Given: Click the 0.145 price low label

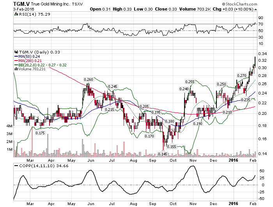Looking at the screenshot, I should click(163, 154).
